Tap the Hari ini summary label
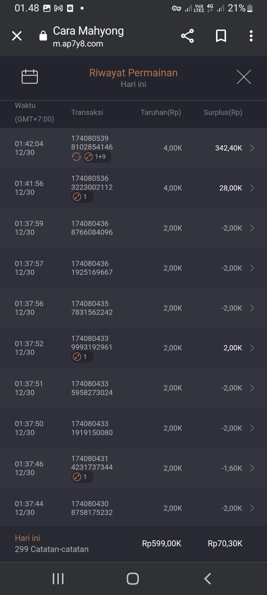 click(x=28, y=538)
